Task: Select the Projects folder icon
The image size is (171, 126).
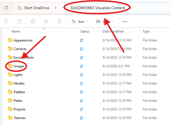Action: 10,109
